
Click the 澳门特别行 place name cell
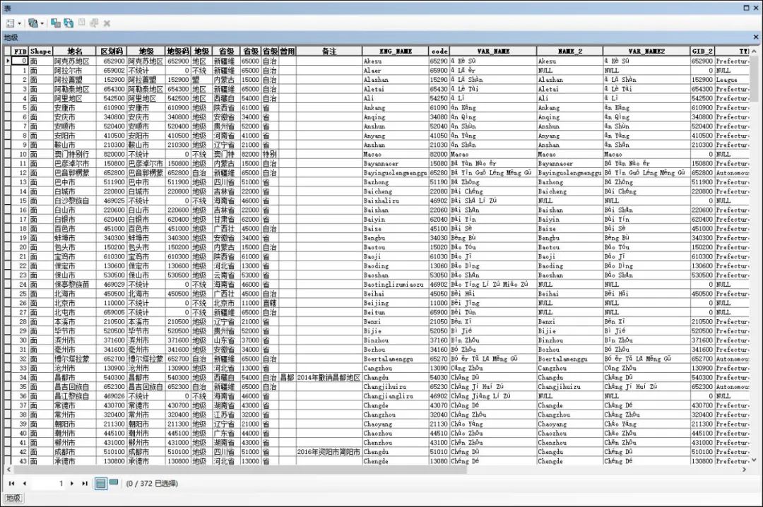coord(74,154)
